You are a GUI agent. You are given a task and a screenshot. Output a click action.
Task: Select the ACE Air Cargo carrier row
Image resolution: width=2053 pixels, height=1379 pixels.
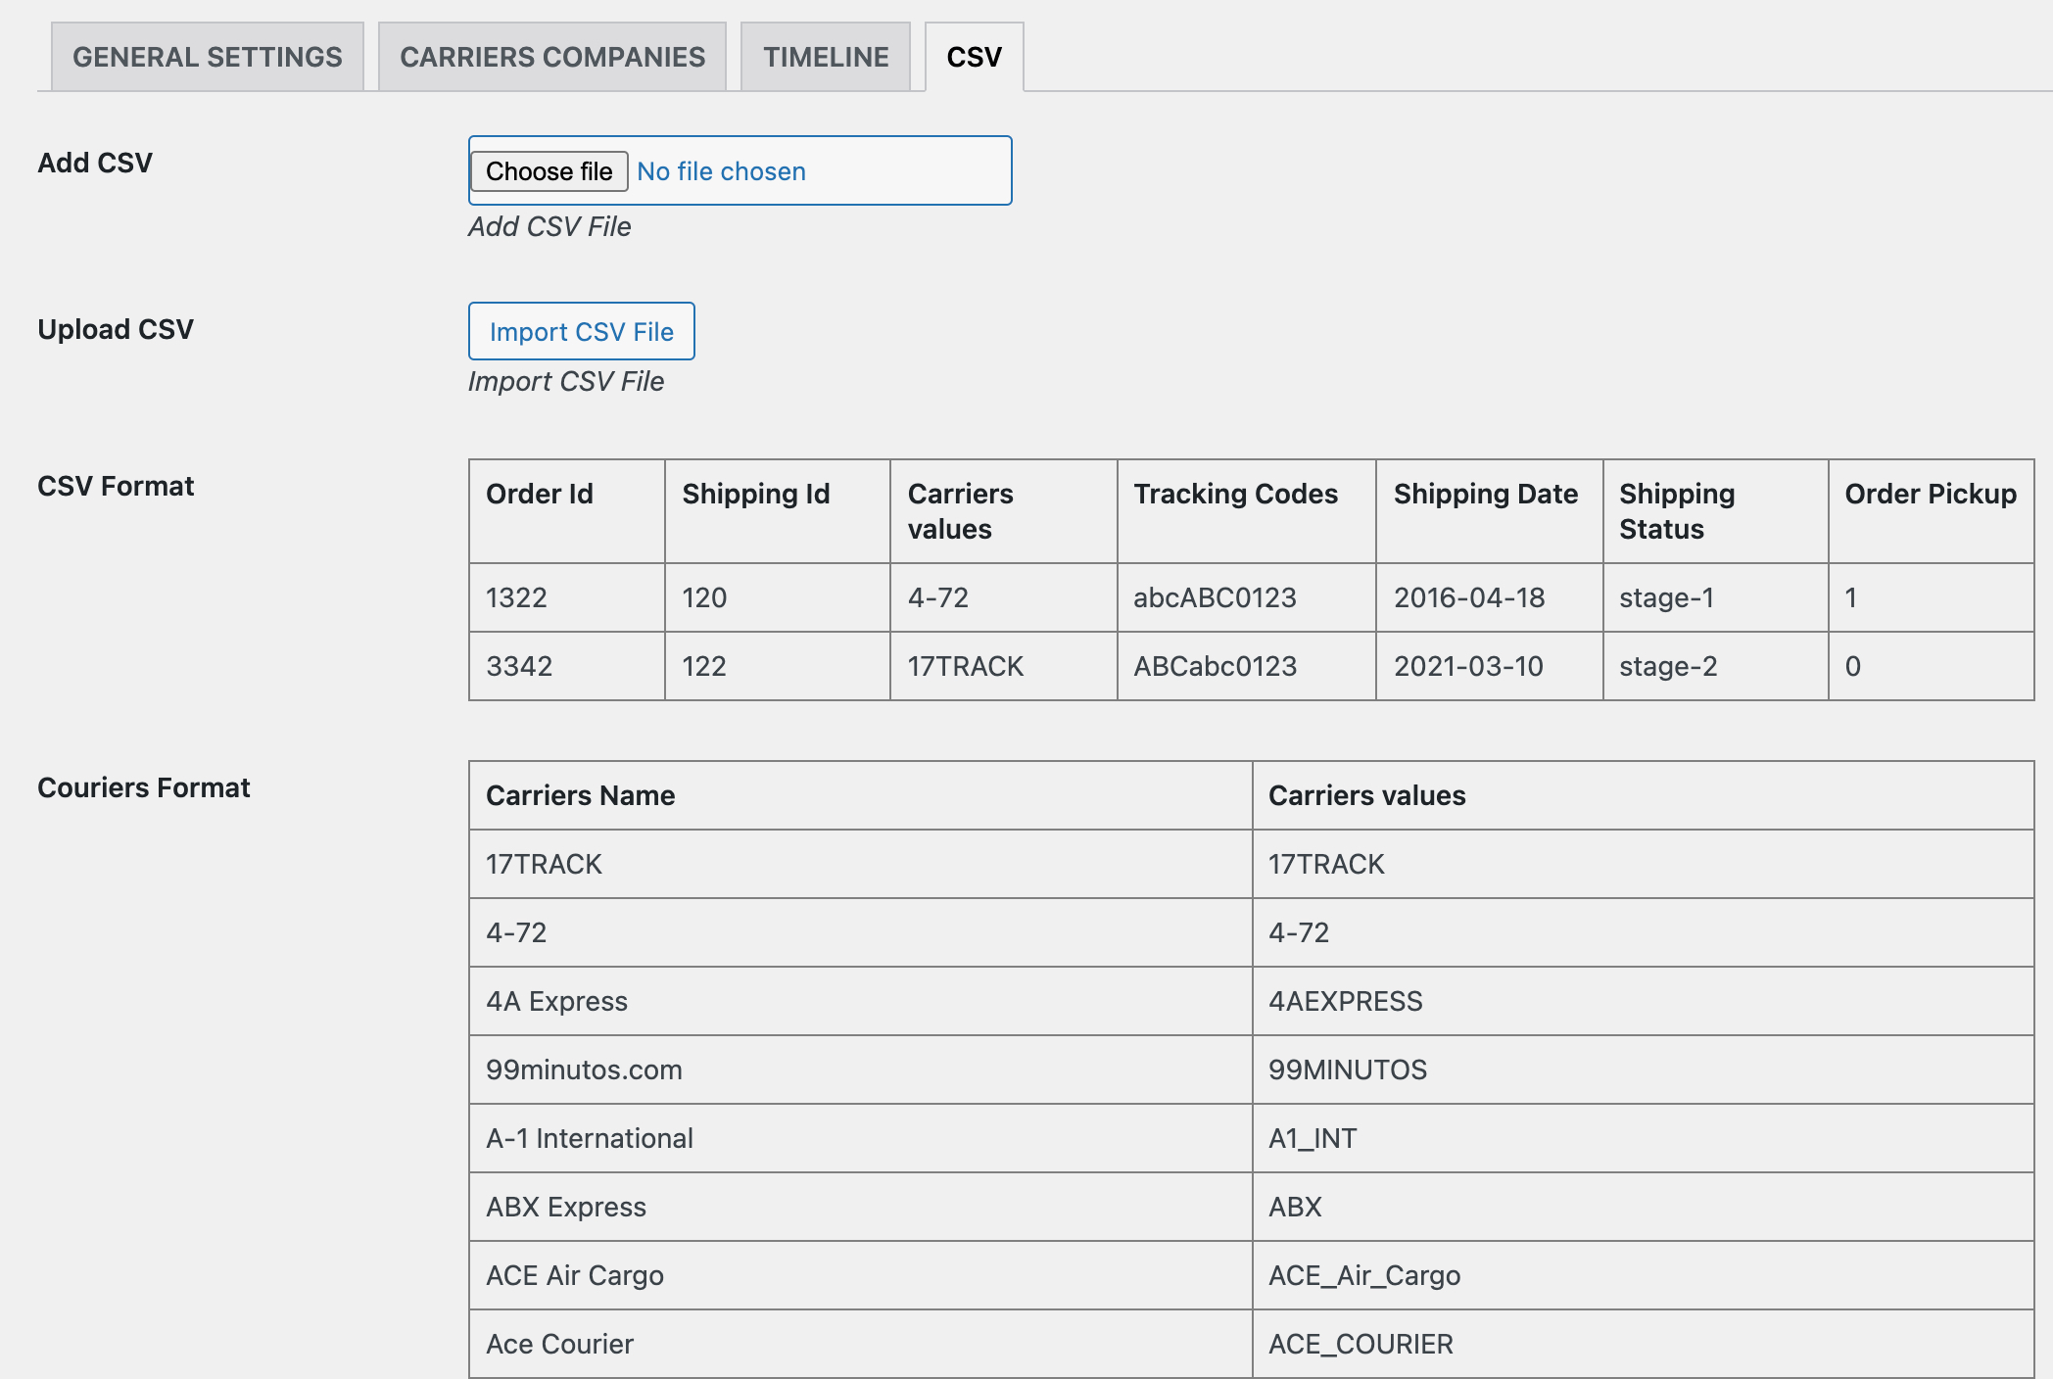point(575,1275)
